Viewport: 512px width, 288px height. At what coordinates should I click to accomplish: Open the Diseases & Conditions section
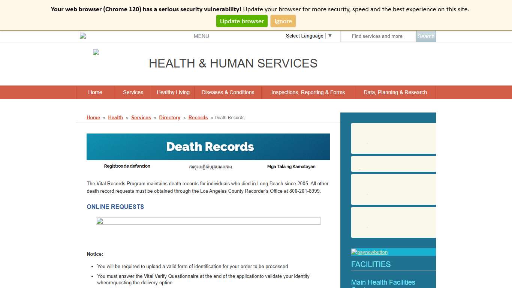(228, 92)
